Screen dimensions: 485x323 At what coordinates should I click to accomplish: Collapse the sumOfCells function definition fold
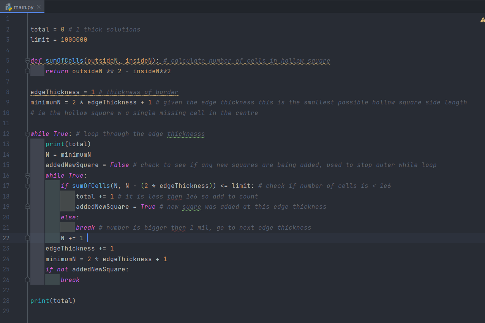27,61
